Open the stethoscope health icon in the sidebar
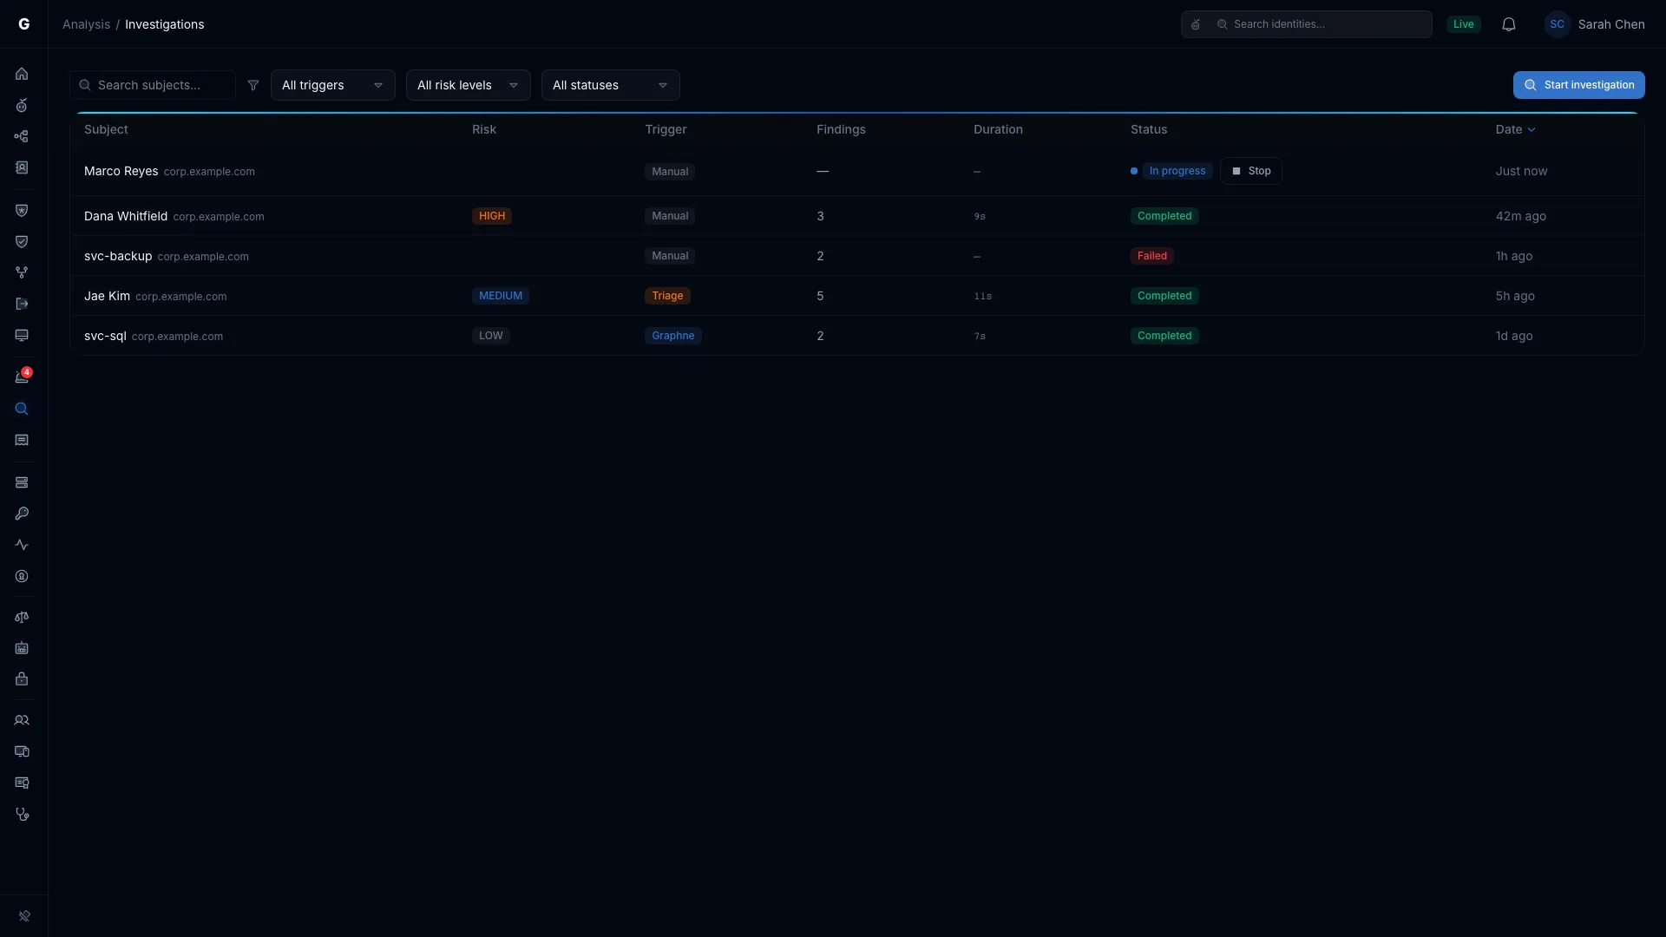1666x937 pixels. (22, 814)
